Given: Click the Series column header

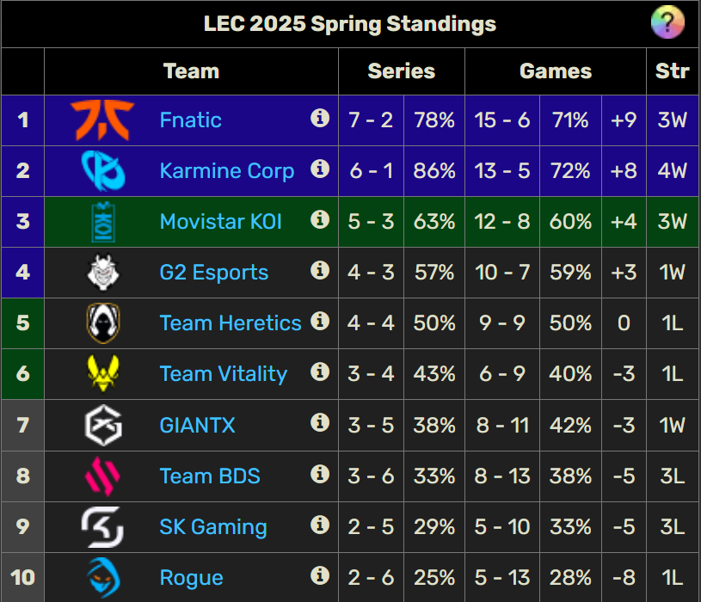Looking at the screenshot, I should pos(402,71).
